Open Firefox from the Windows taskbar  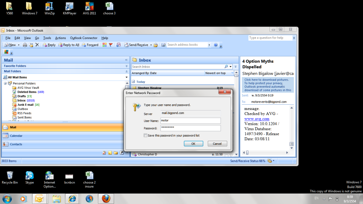click(106, 199)
